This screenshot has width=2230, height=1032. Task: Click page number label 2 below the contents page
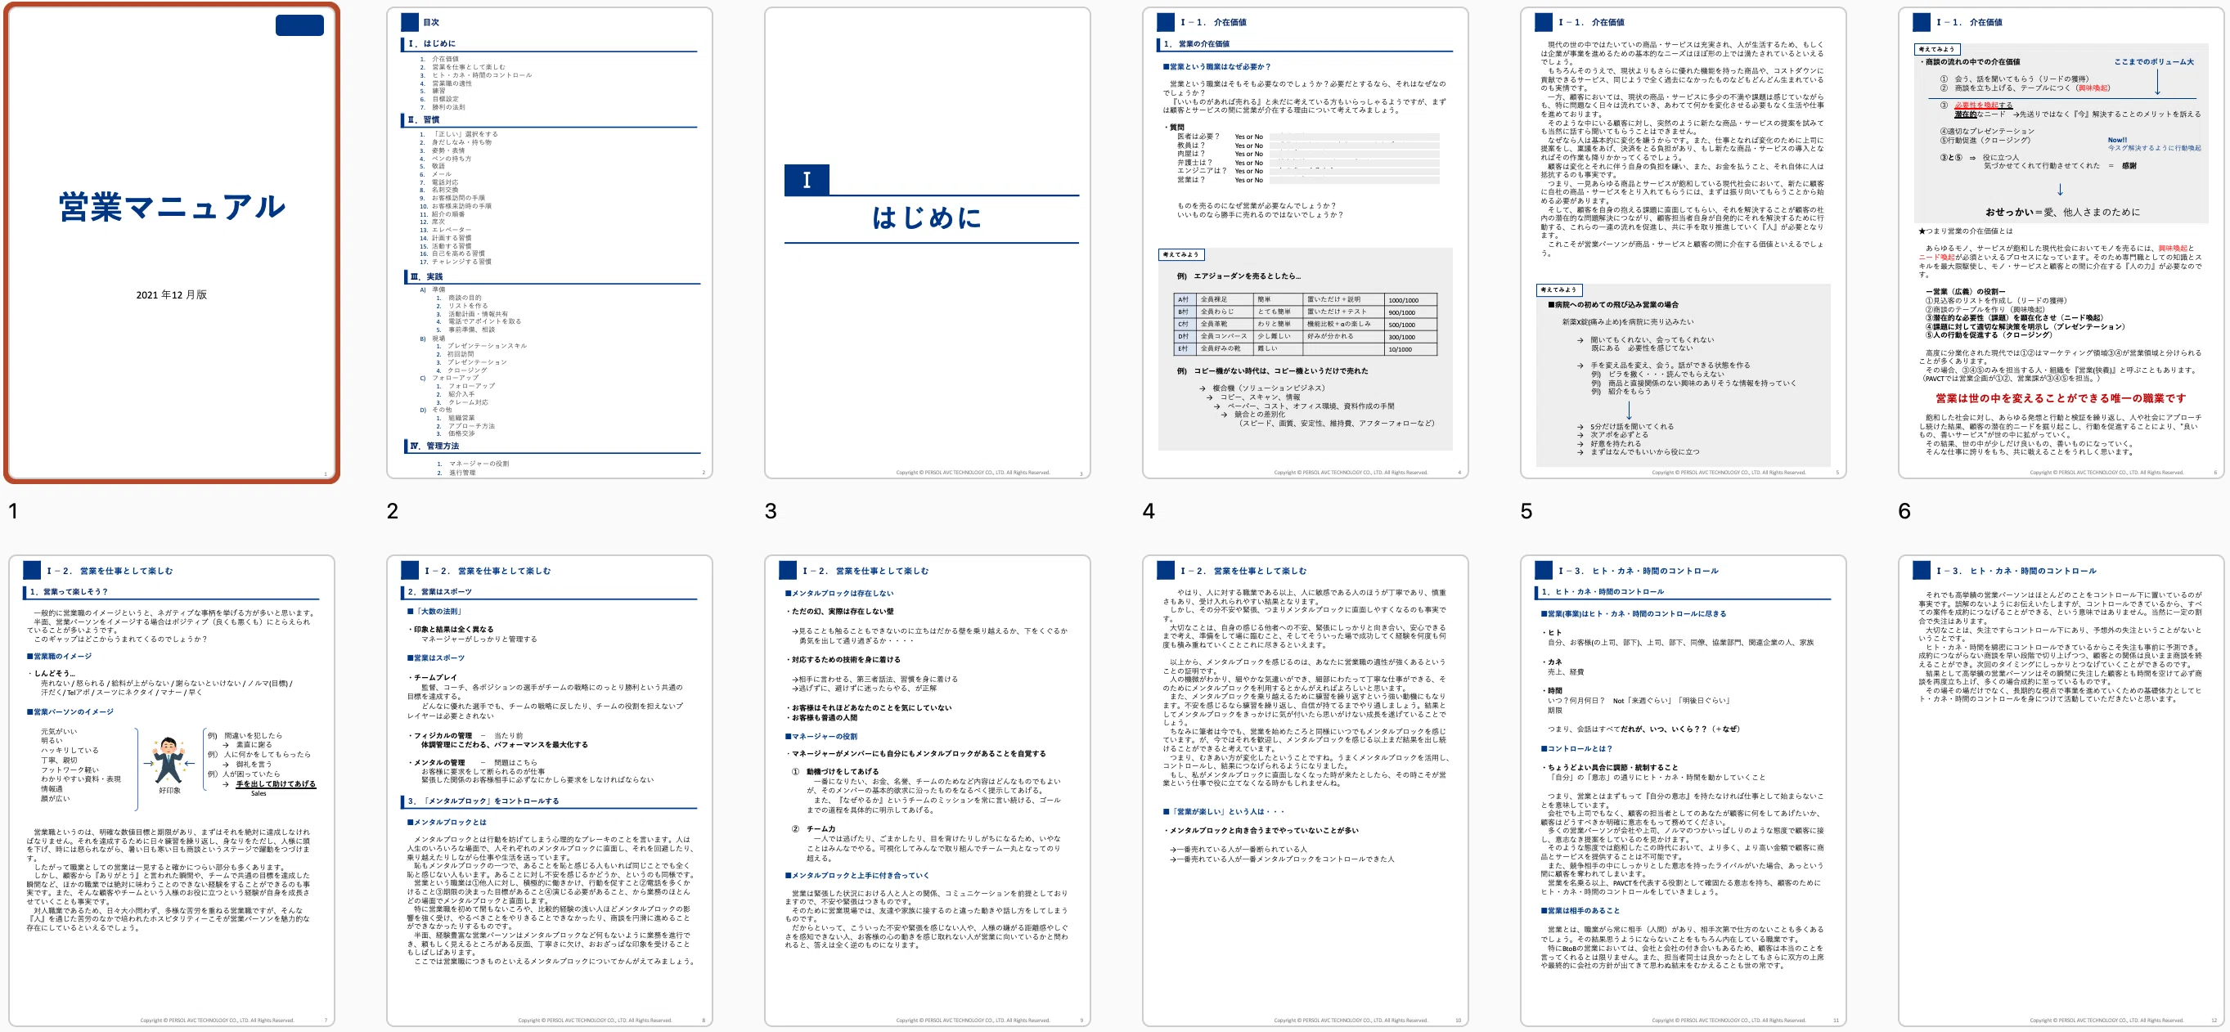click(x=392, y=511)
